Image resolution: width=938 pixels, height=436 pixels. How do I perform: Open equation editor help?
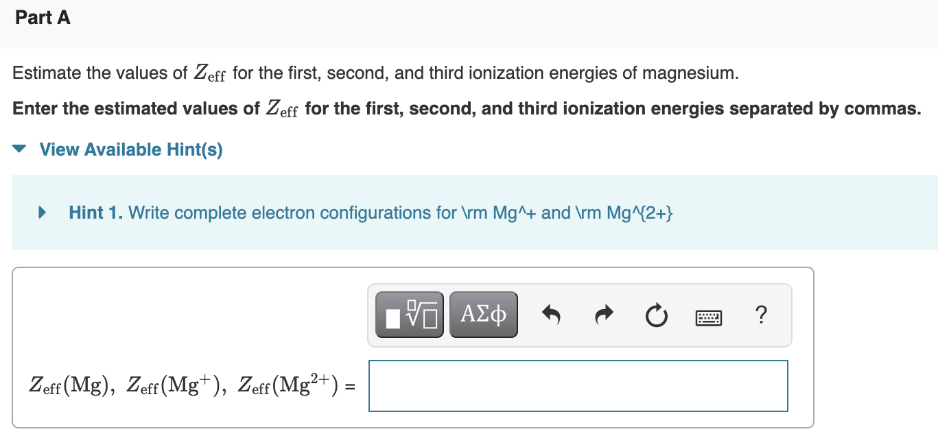(x=761, y=315)
